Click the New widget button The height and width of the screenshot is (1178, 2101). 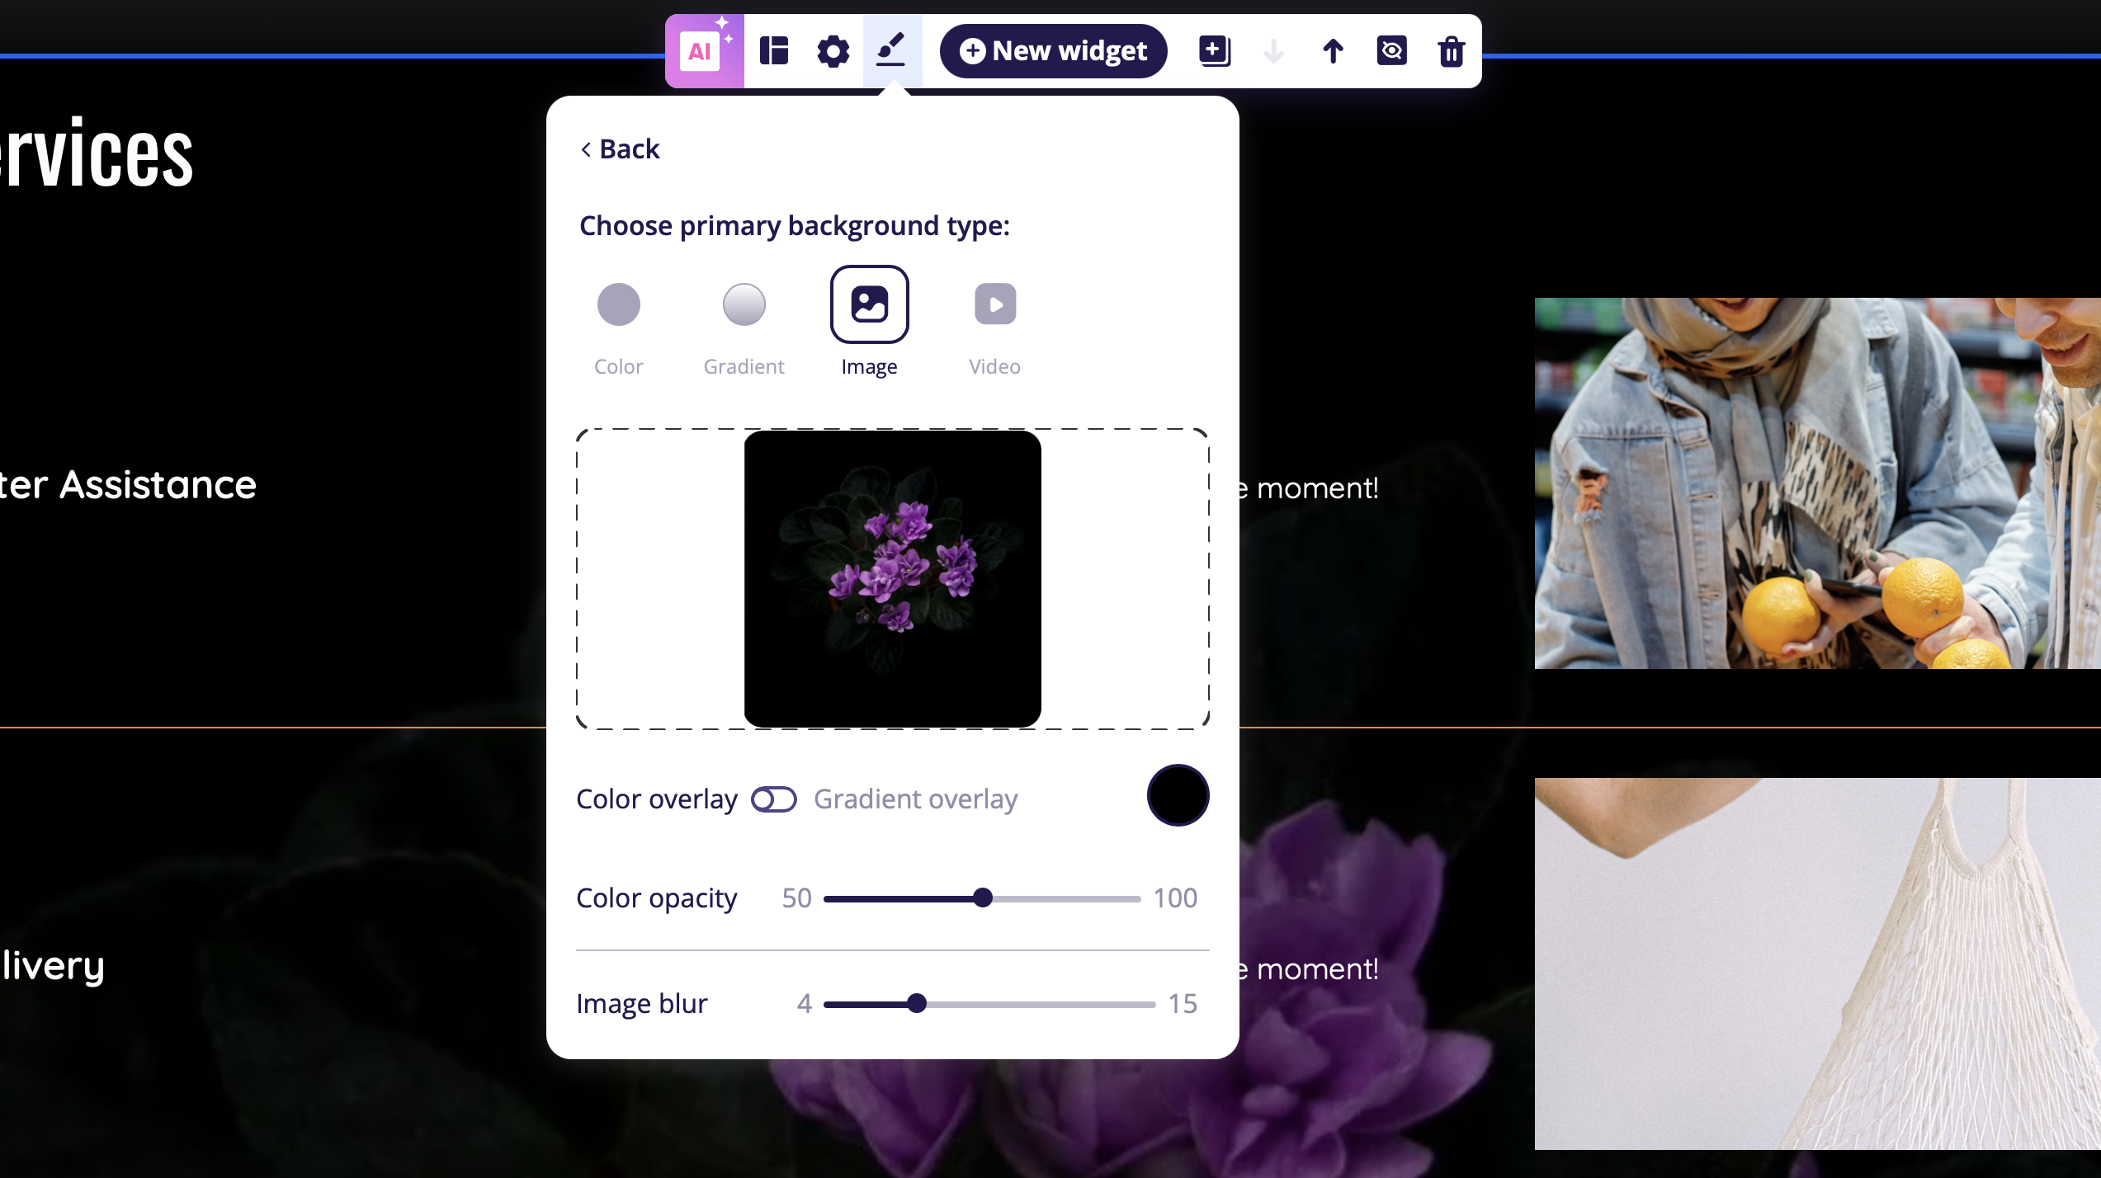[x=1053, y=51]
